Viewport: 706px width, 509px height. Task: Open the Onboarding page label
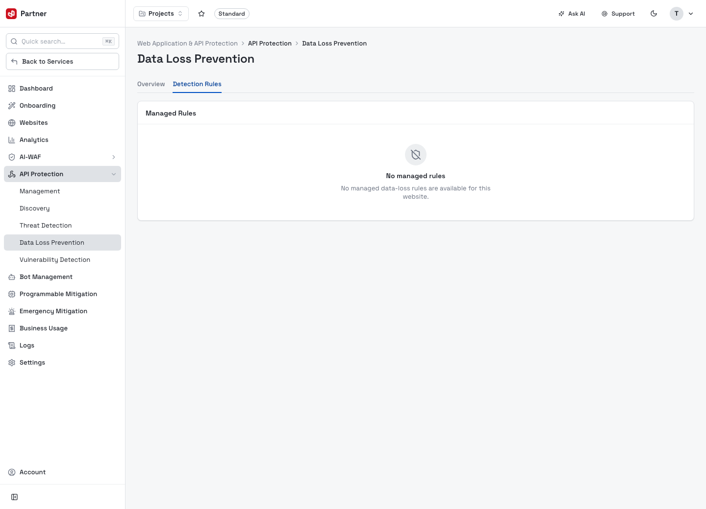[37, 106]
